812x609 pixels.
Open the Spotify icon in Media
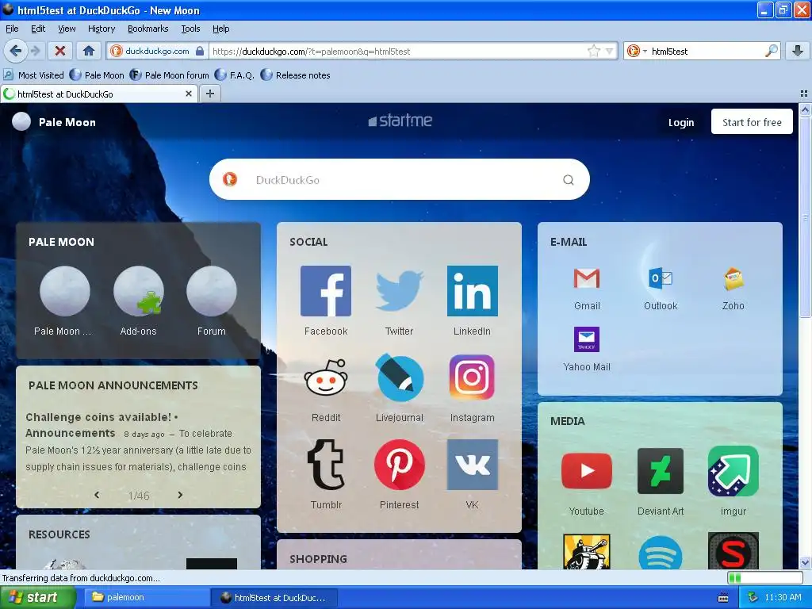click(x=661, y=553)
